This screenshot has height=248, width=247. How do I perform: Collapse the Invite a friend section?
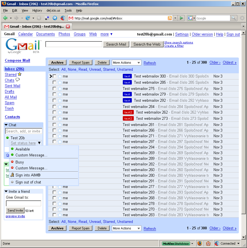pyautogui.click(x=6, y=191)
